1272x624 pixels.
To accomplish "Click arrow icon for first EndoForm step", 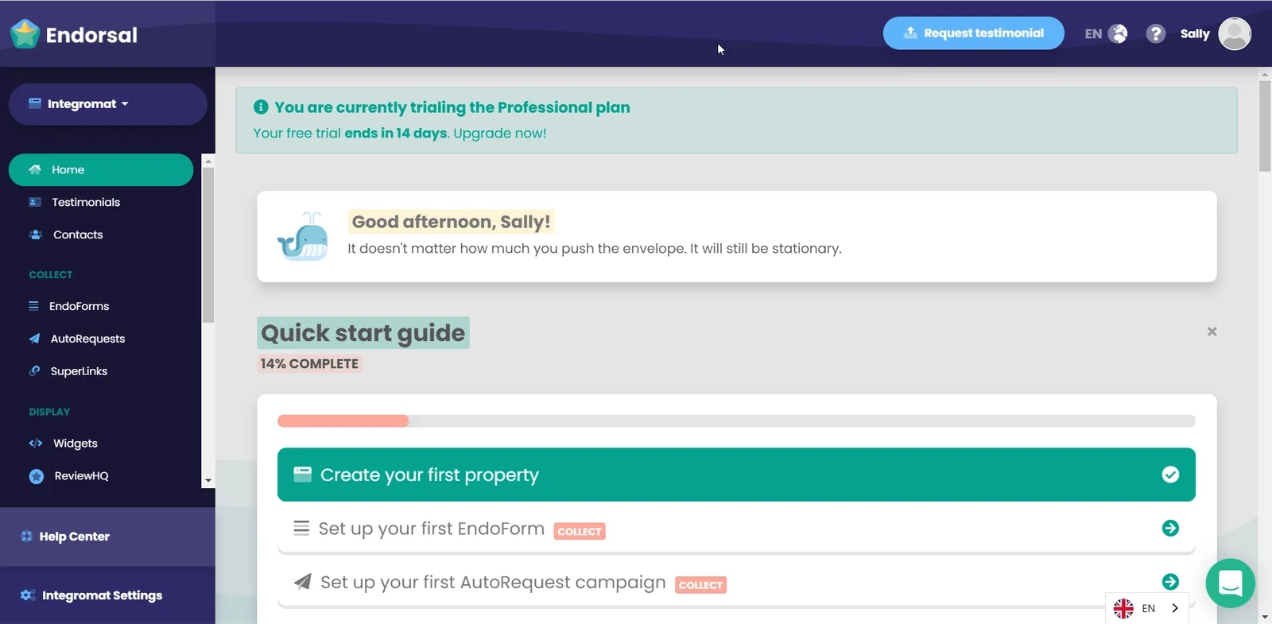I will (1170, 528).
